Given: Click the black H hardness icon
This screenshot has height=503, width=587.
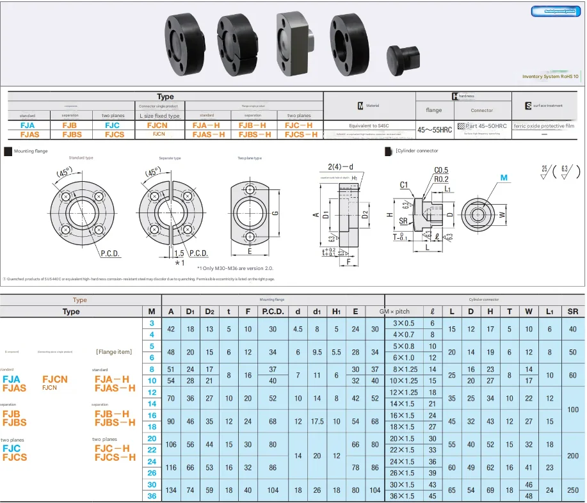Looking at the screenshot, I should coord(455,96).
